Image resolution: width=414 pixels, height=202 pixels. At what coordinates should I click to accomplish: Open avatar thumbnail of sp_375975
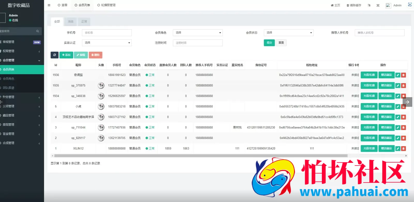click(x=101, y=86)
